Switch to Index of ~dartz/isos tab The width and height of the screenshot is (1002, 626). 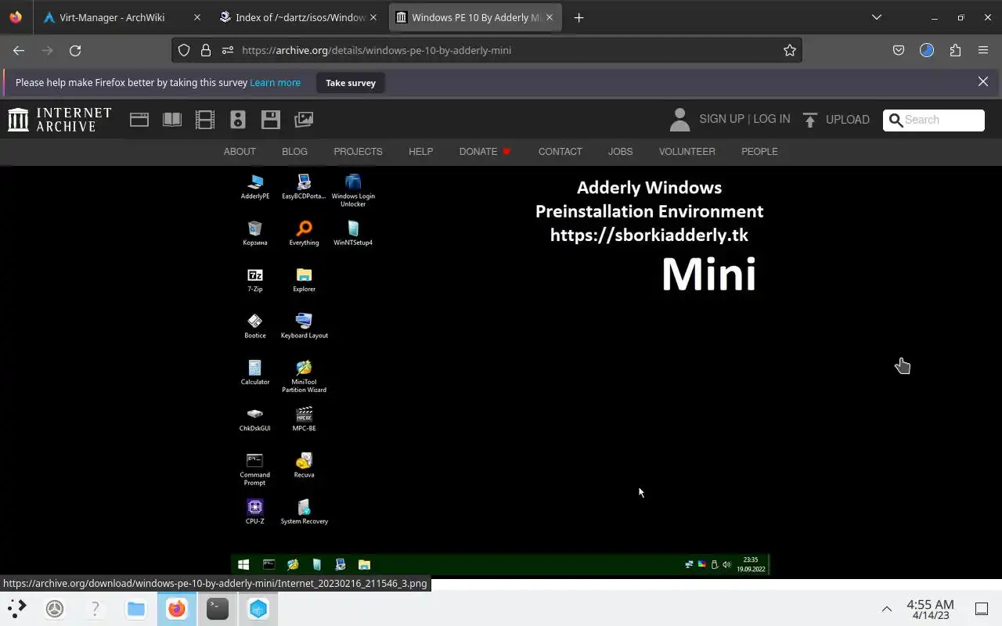pos(300,17)
